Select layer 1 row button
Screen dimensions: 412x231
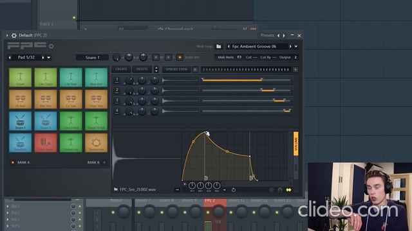117,80
